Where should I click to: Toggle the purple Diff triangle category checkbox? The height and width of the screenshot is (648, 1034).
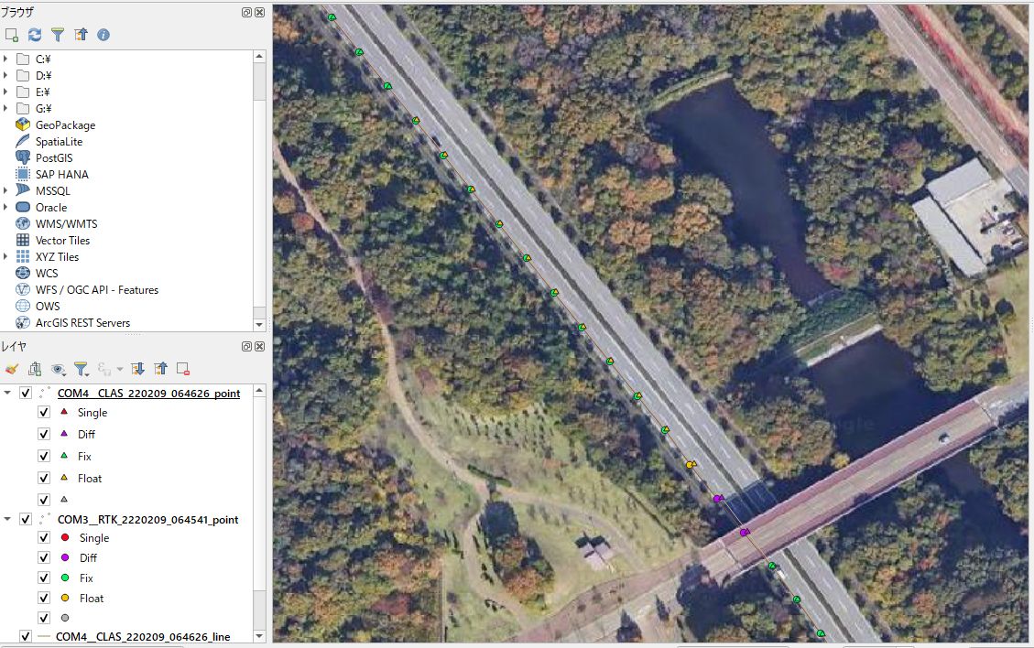click(44, 434)
